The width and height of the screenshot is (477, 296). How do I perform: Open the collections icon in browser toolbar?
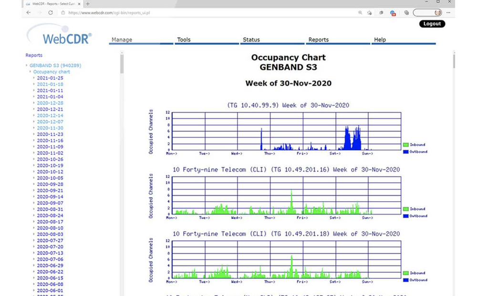coord(406,13)
